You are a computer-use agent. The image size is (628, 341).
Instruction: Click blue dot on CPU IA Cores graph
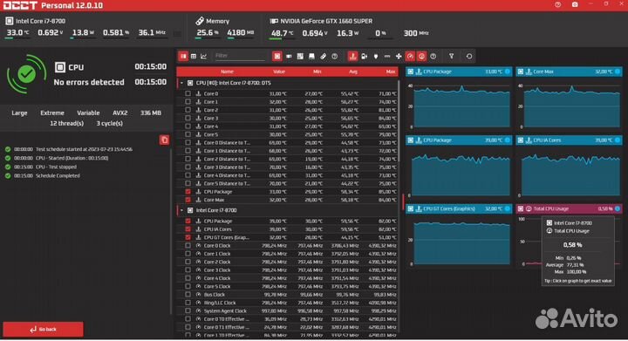tap(618, 140)
